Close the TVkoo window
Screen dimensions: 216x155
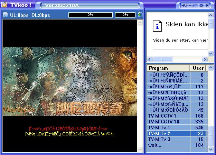207,5
